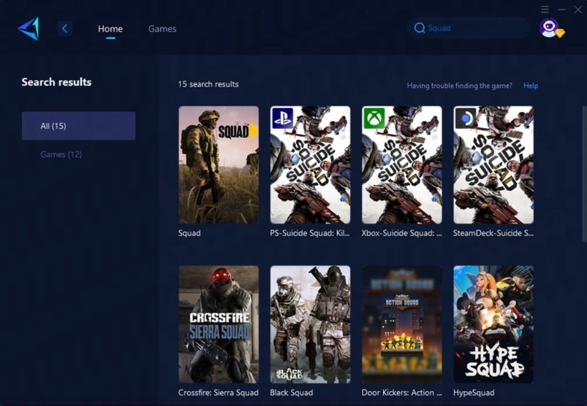This screenshot has width=587, height=406.
Task: Switch to the Games tab
Action: coord(162,29)
